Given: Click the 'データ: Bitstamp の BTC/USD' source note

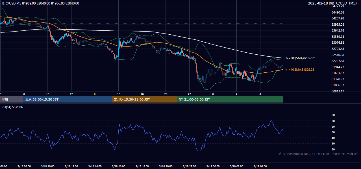Looking at the screenshot, I should pyautogui.click(x=318, y=154).
